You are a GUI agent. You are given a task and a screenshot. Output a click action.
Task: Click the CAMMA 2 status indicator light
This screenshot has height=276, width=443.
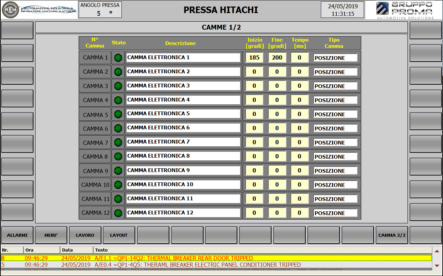tap(118, 72)
